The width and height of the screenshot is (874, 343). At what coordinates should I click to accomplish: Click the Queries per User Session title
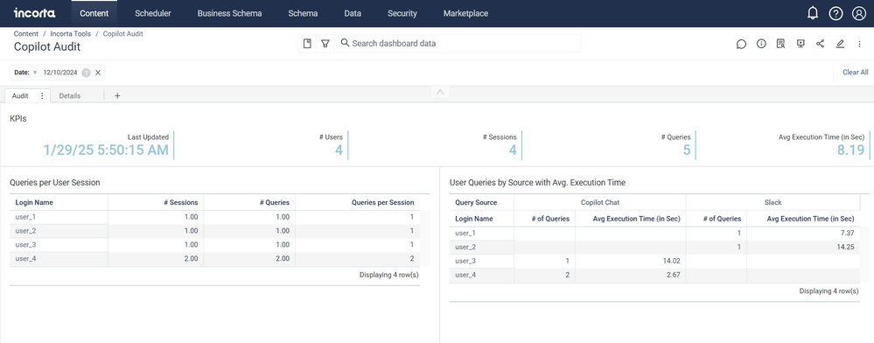[x=54, y=182]
